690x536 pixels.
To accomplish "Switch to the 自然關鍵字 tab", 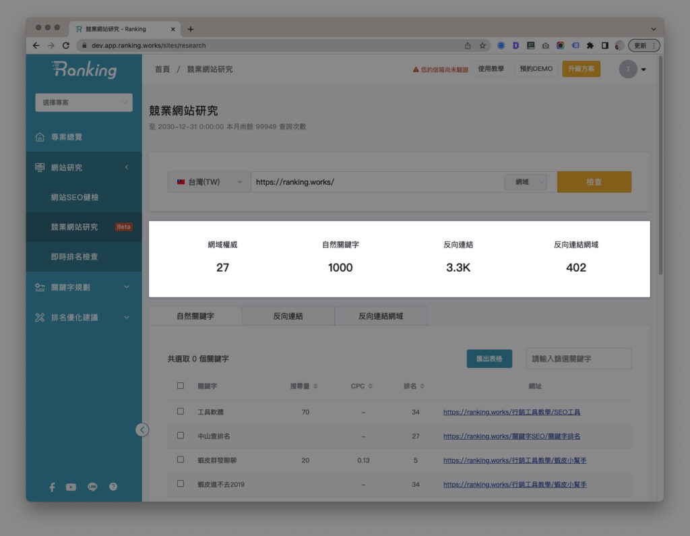I will tap(195, 316).
